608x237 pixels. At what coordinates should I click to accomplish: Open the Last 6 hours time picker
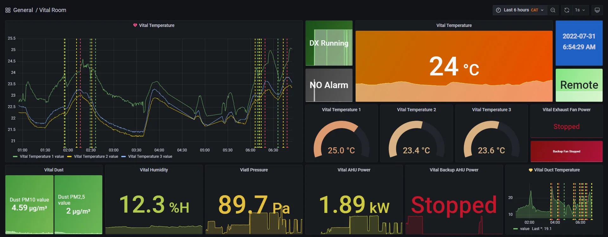point(520,10)
